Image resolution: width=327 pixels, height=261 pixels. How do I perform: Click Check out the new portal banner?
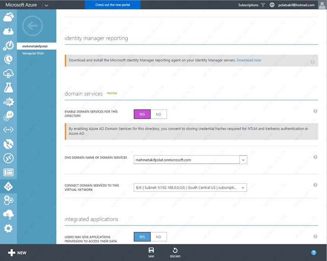coord(112,5)
